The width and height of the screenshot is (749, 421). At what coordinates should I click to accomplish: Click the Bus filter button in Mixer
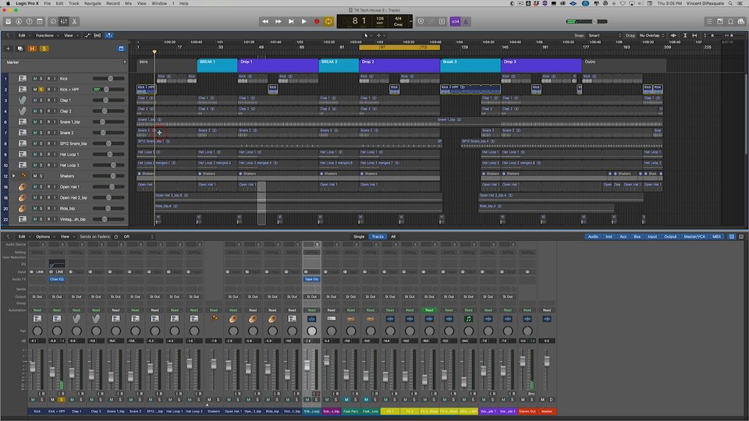point(637,237)
